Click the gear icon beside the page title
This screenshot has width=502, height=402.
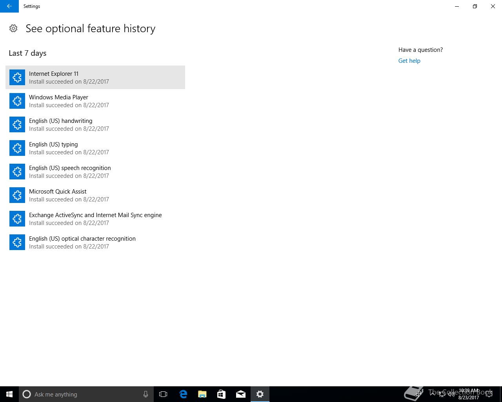13,28
